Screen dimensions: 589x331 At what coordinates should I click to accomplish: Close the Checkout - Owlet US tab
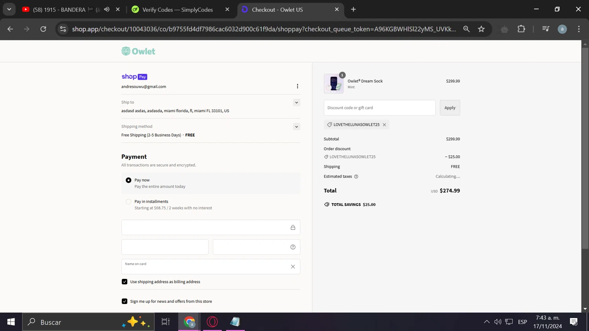(x=337, y=9)
